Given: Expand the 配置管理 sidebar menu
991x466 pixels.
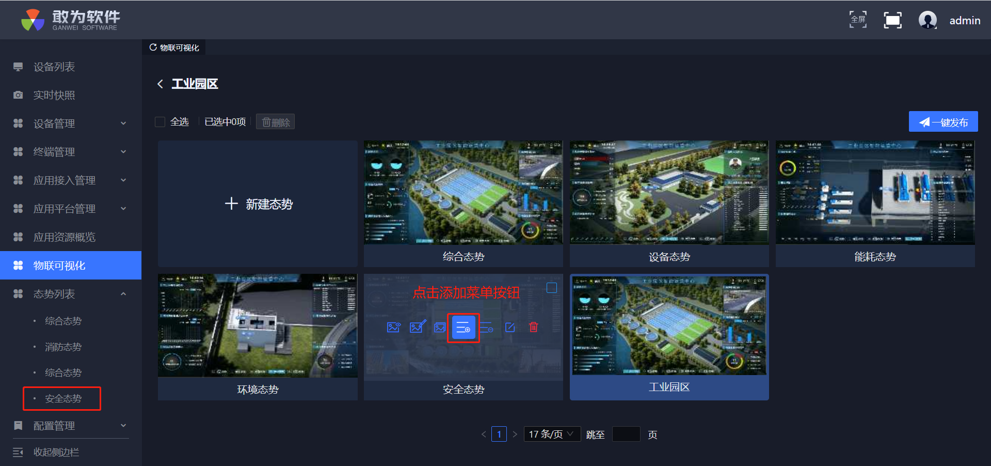Looking at the screenshot, I should click(123, 426).
